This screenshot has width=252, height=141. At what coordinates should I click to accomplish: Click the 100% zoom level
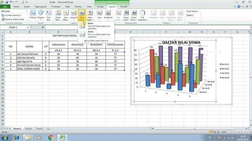pyautogui.click(x=224, y=132)
